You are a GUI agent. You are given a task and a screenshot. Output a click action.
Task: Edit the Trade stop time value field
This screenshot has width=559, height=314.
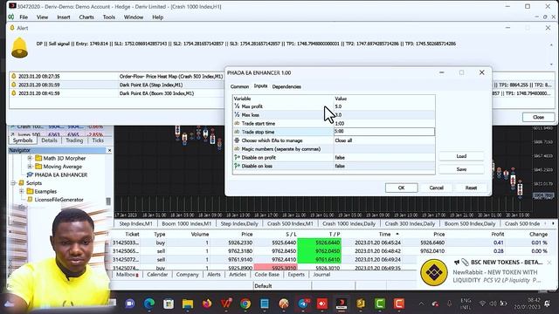pos(384,132)
